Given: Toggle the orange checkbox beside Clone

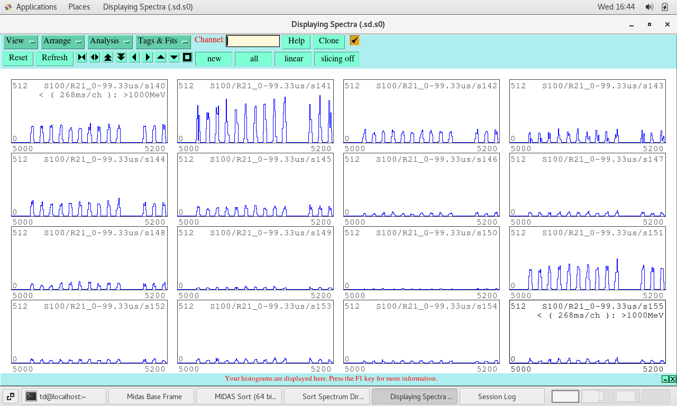Looking at the screenshot, I should [x=355, y=41].
